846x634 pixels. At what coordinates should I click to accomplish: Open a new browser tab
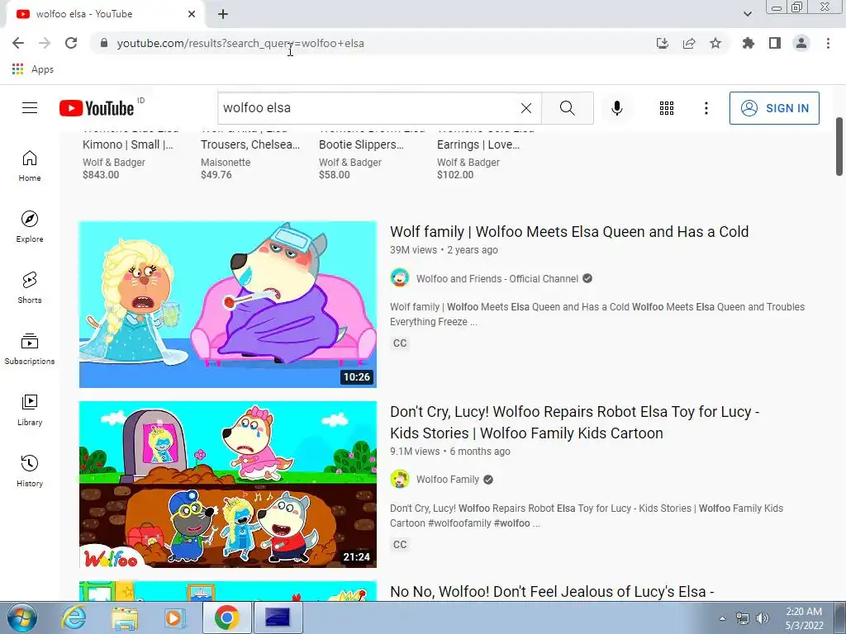coord(223,14)
